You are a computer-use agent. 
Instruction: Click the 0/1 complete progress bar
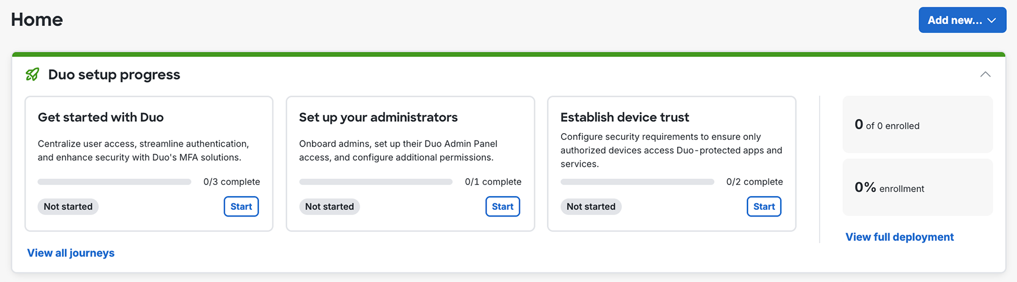[x=376, y=182]
